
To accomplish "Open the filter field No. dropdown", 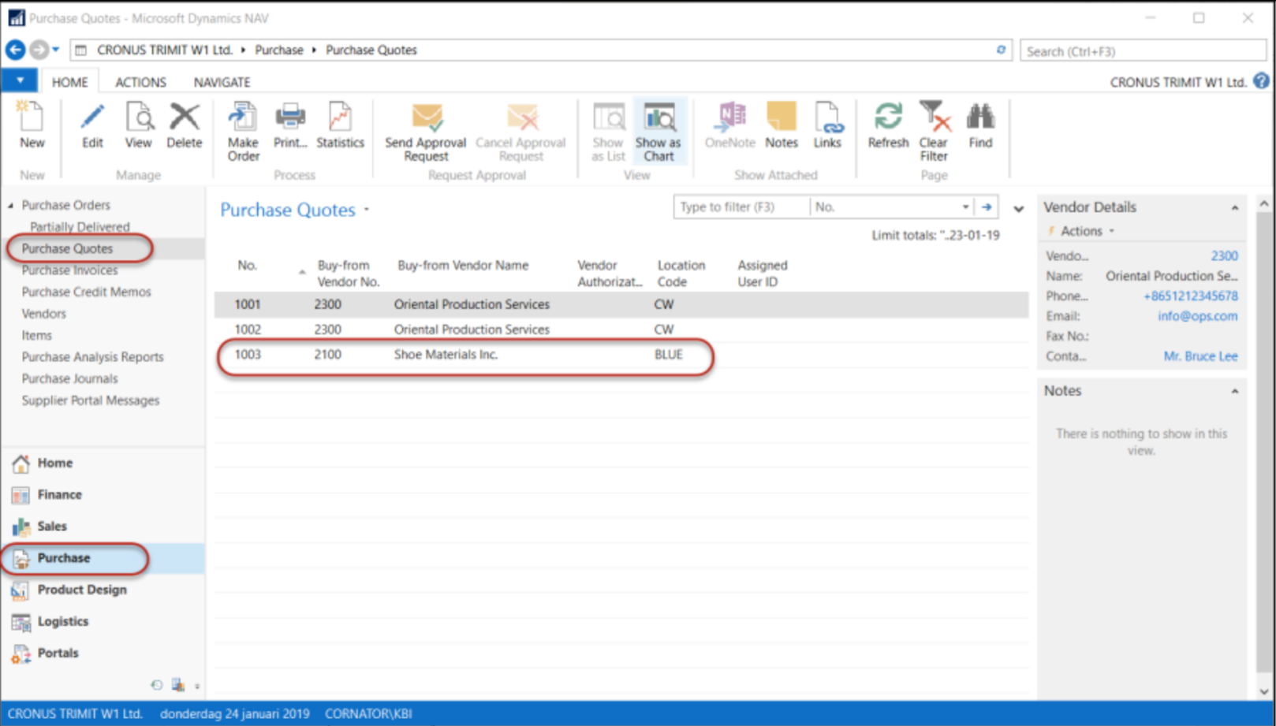I will point(965,207).
